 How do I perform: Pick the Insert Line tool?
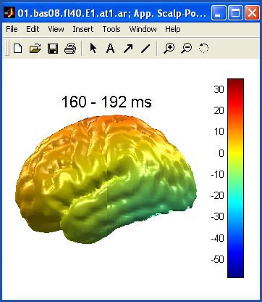point(145,48)
